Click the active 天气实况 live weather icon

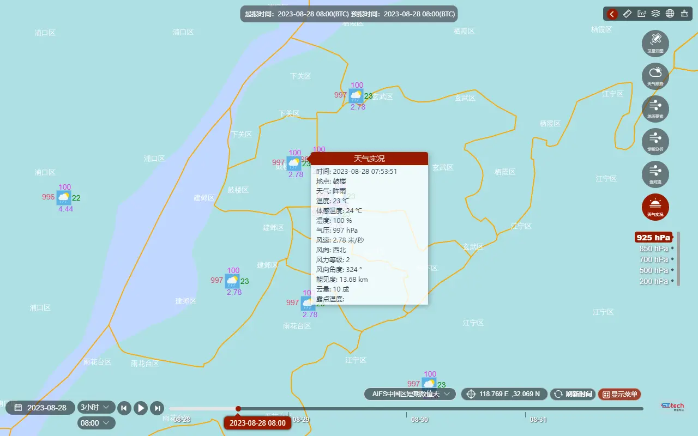(x=655, y=207)
